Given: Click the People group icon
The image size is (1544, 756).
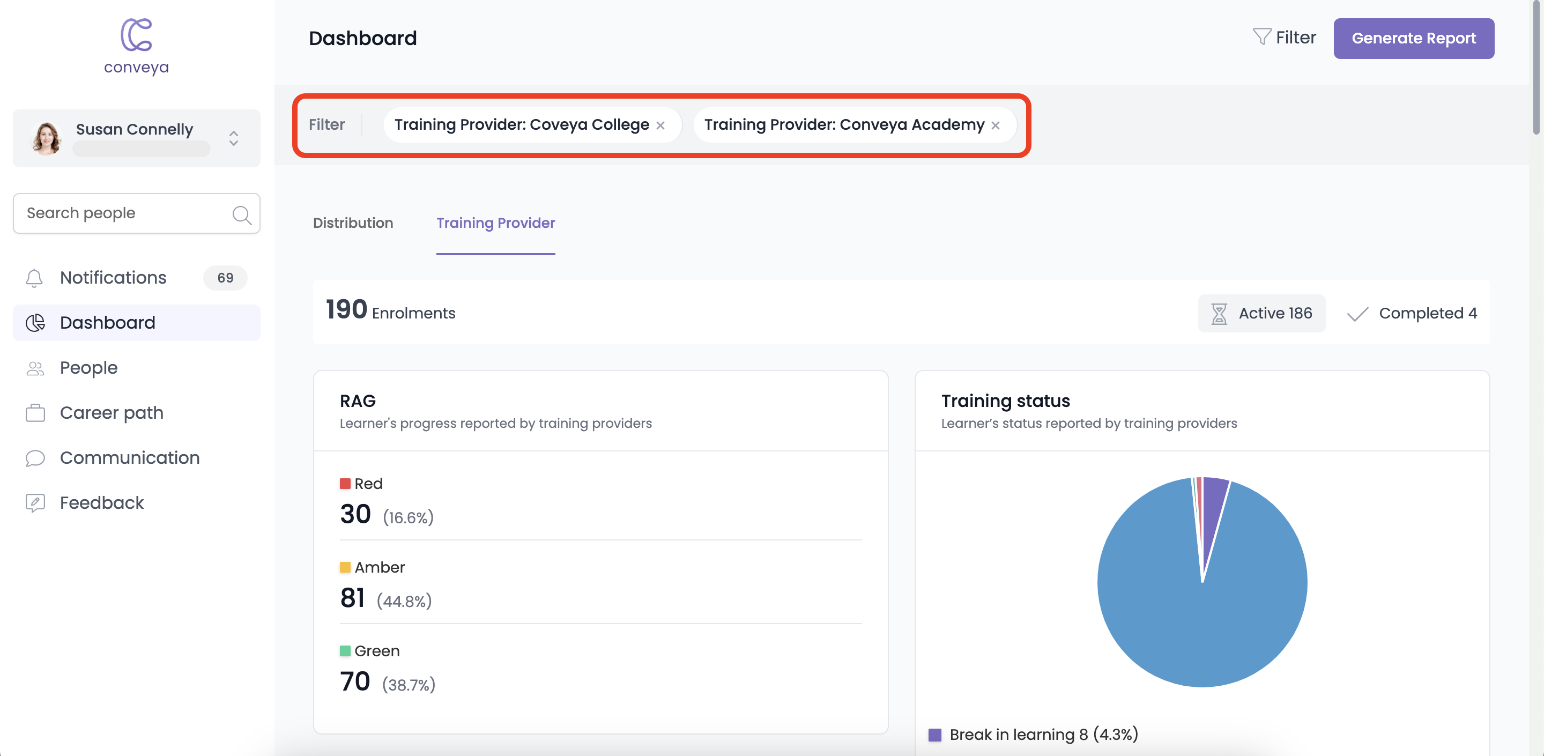Looking at the screenshot, I should pyautogui.click(x=35, y=368).
